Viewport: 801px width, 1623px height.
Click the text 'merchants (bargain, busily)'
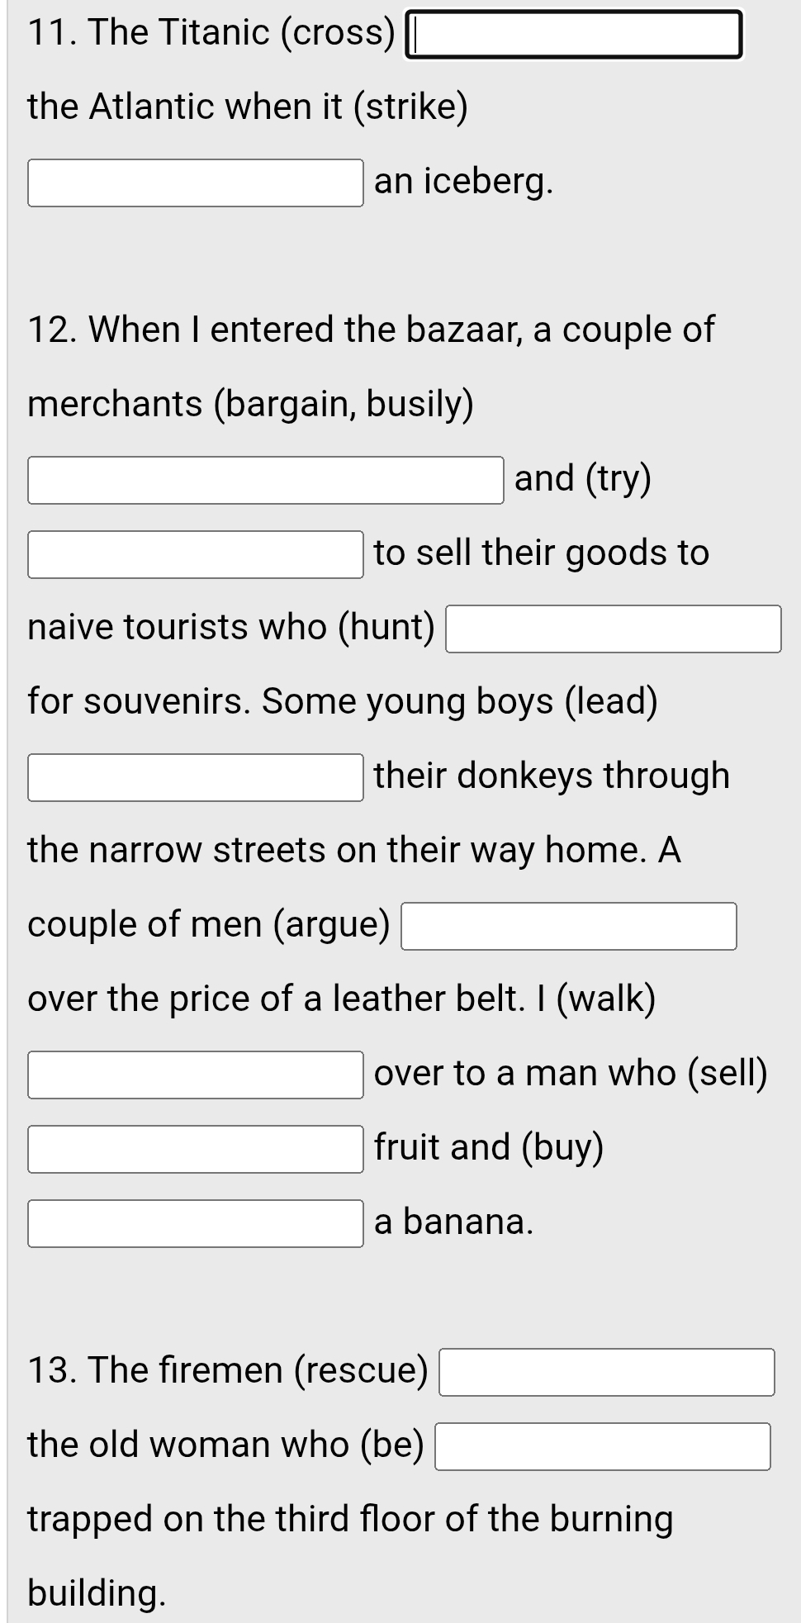[x=251, y=404]
